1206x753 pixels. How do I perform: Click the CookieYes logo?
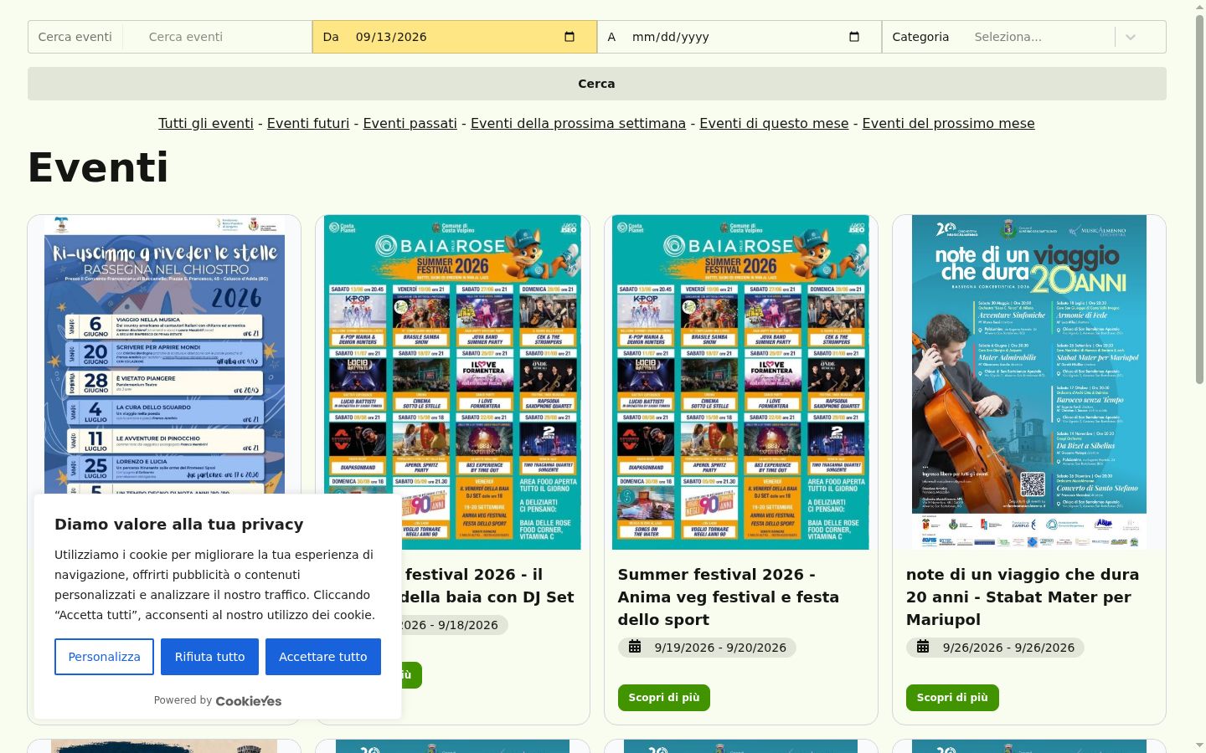249,701
